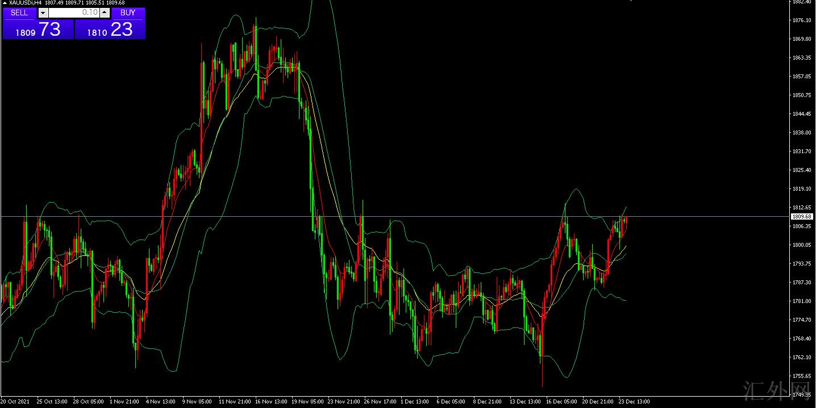Screen dimensions: 816x408
Task: Decrease lot volume with down arrow
Action: click(43, 12)
